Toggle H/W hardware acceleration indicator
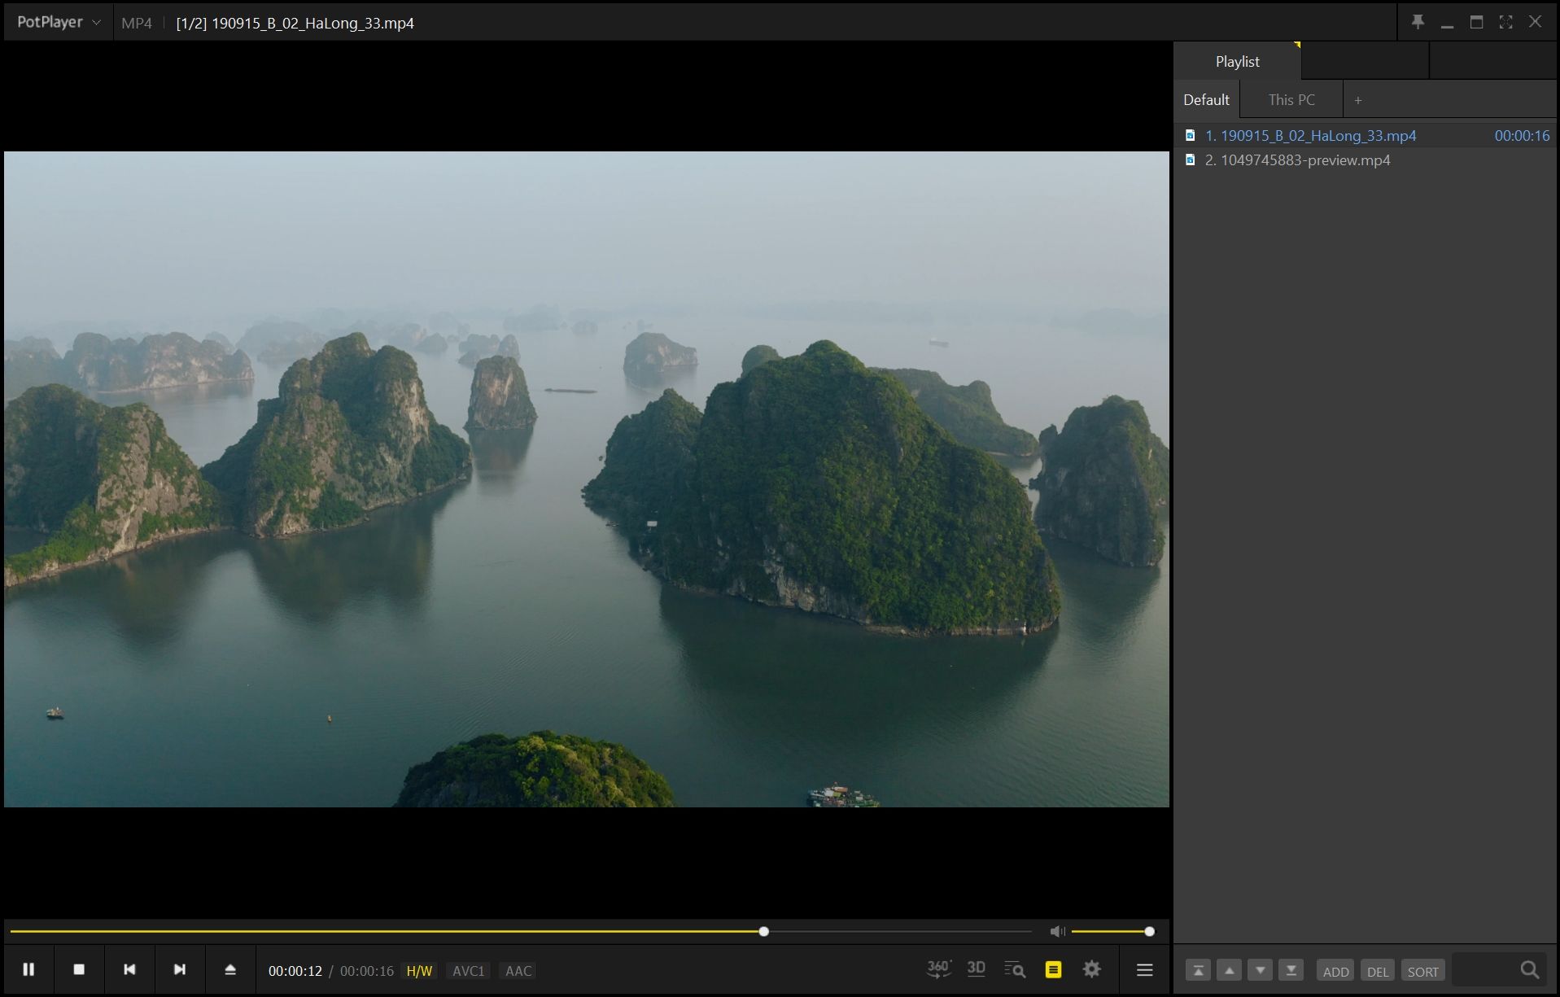The image size is (1560, 997). [x=420, y=971]
